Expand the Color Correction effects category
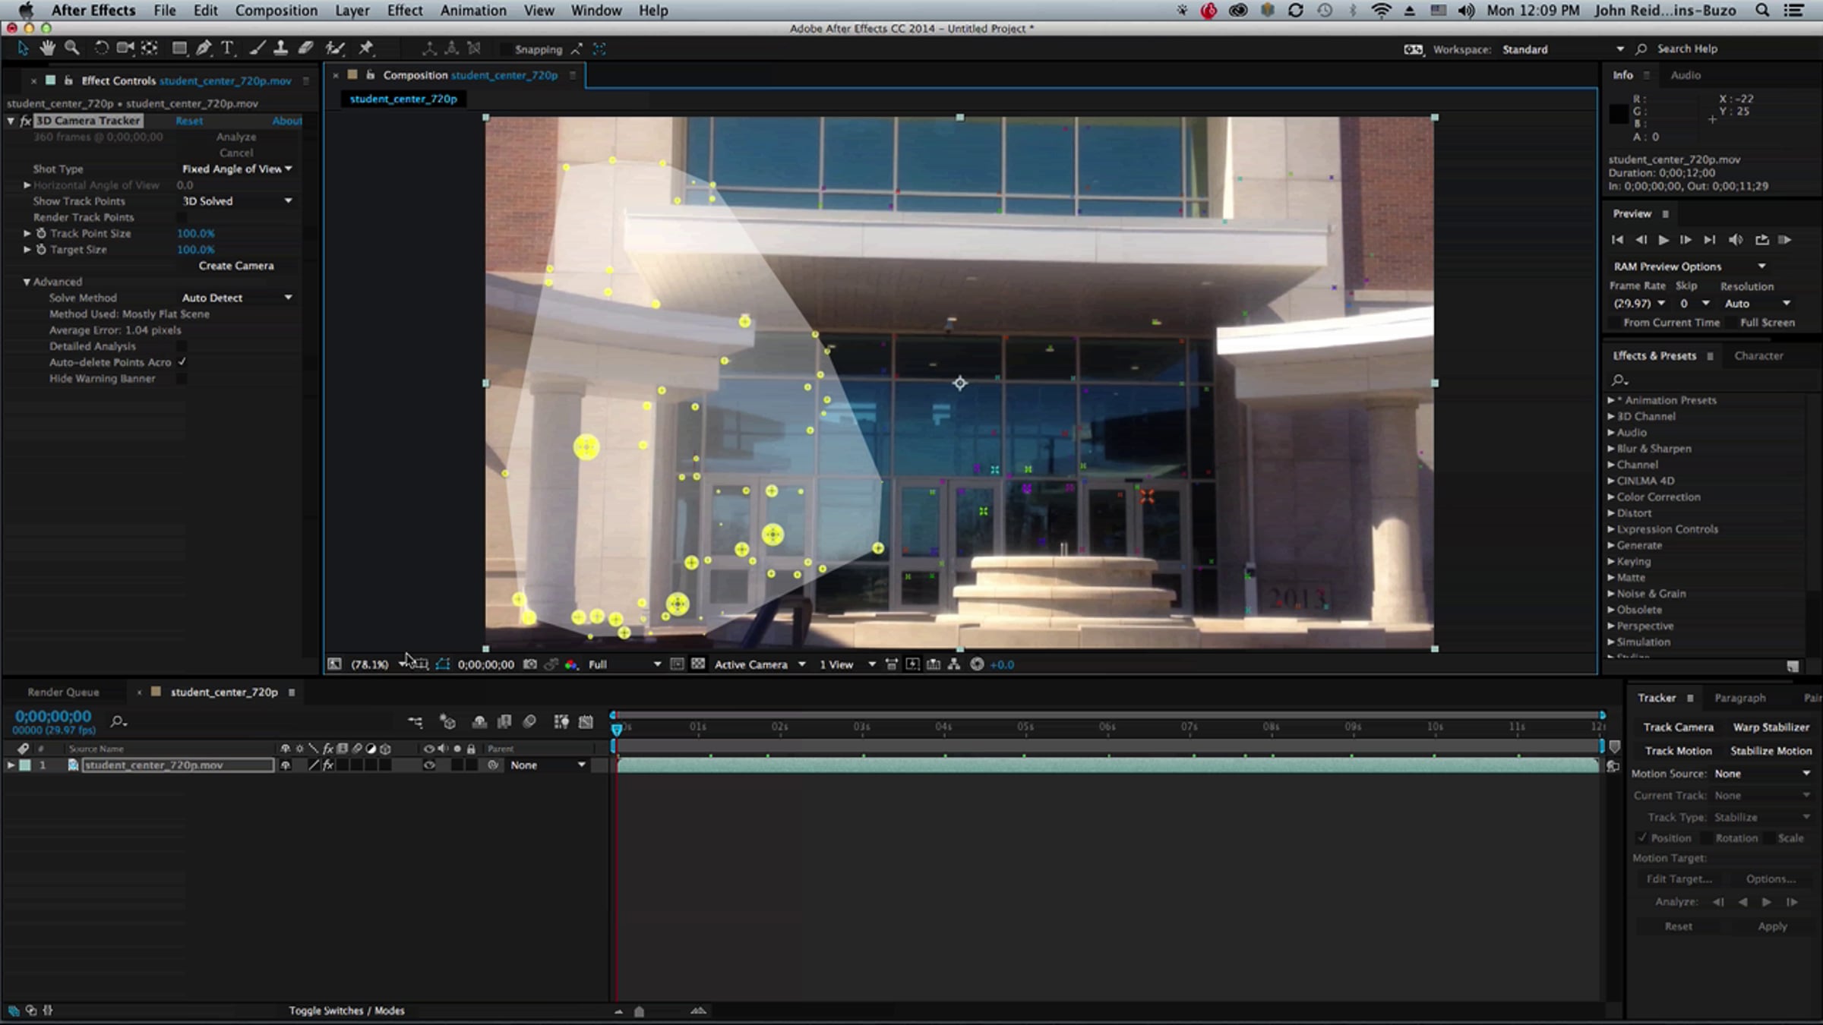 tap(1611, 497)
